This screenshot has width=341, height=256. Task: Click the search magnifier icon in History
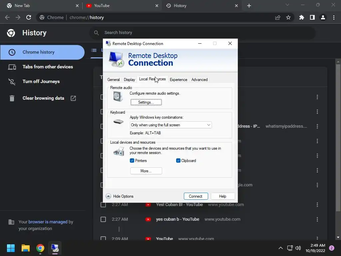[x=96, y=33]
